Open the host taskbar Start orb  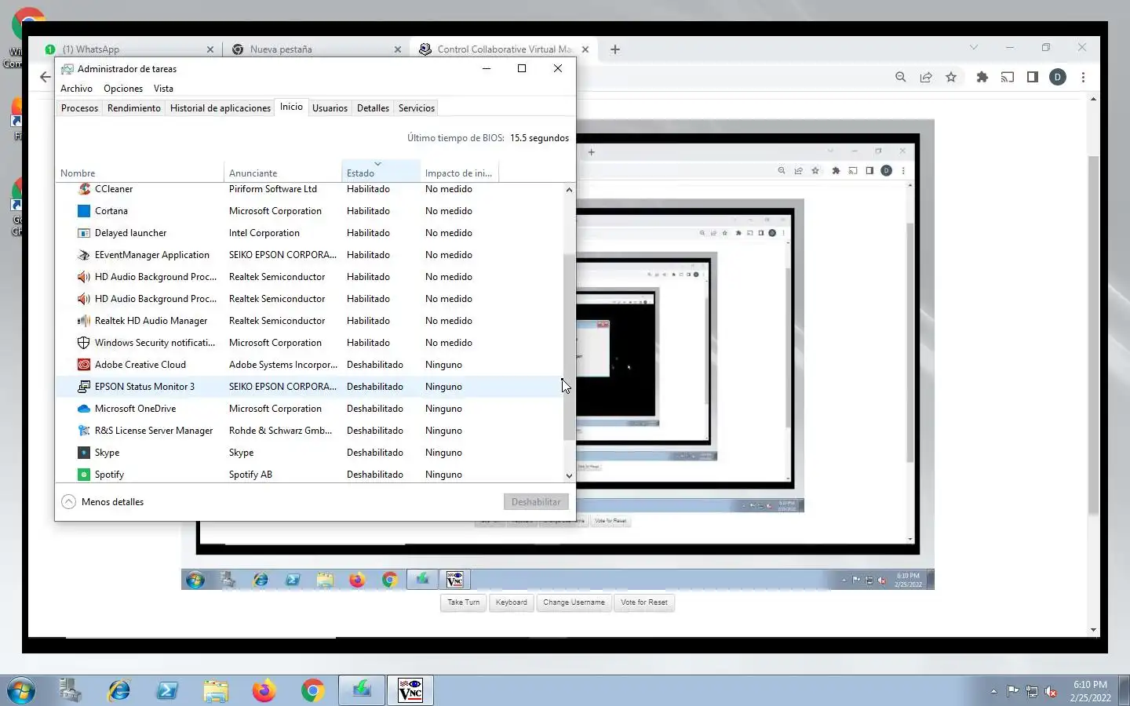click(x=20, y=690)
